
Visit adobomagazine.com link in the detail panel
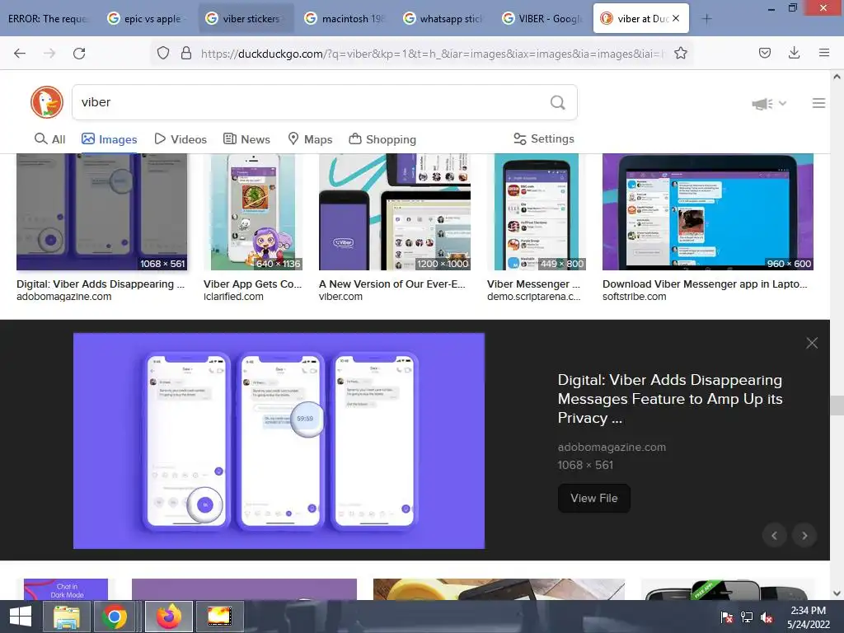click(612, 447)
